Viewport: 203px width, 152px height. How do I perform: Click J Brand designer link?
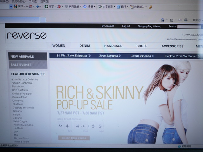click(17, 118)
